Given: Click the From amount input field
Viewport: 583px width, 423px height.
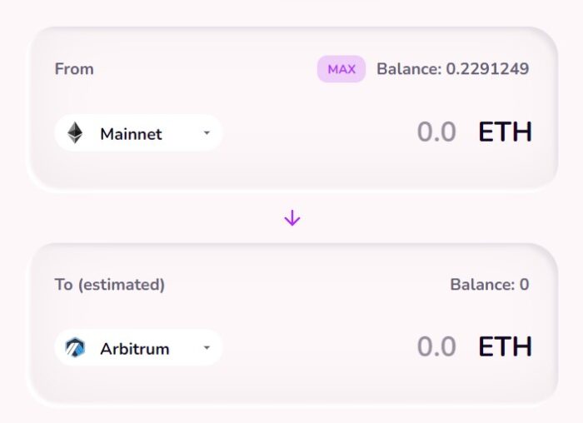Looking at the screenshot, I should 436,132.
